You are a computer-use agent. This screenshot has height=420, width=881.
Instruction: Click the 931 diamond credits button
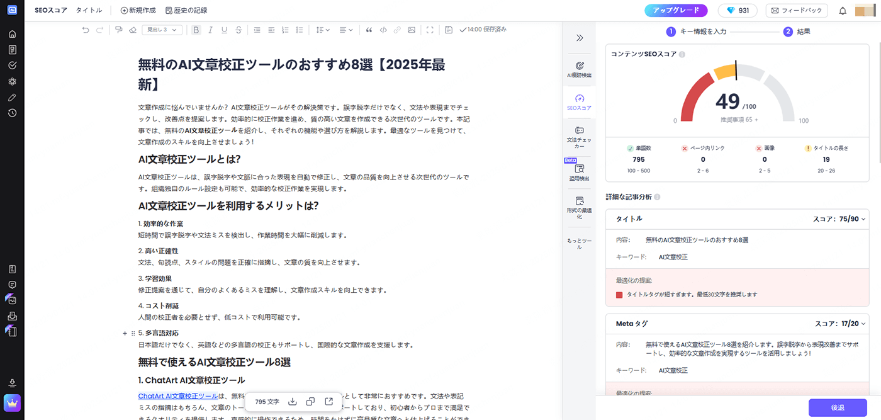coord(738,11)
